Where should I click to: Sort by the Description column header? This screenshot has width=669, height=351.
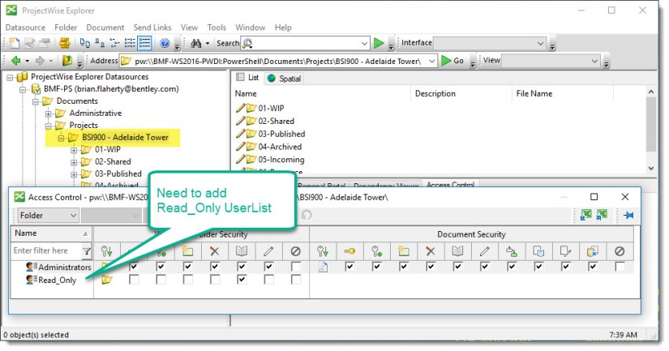click(461, 93)
